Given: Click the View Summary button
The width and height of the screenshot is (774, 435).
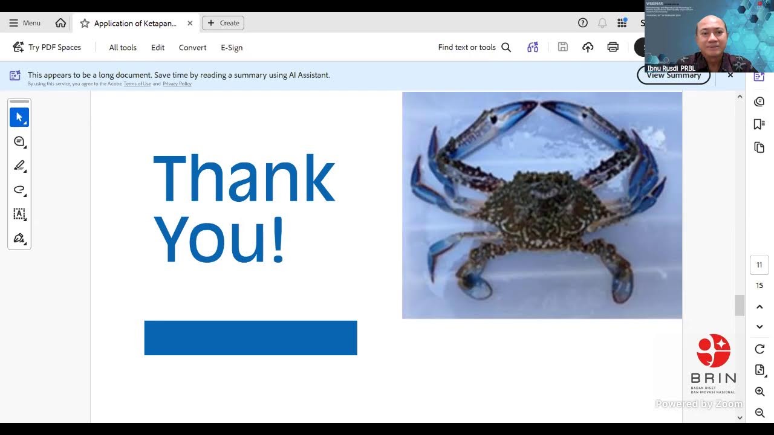Looking at the screenshot, I should pyautogui.click(x=674, y=76).
